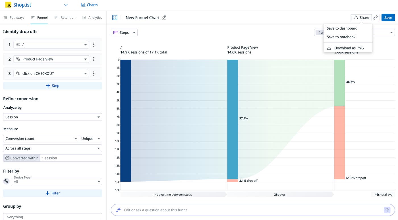Open the three-dot menu on step 3
Image resolution: width=398 pixels, height=220 pixels.
(94, 73)
